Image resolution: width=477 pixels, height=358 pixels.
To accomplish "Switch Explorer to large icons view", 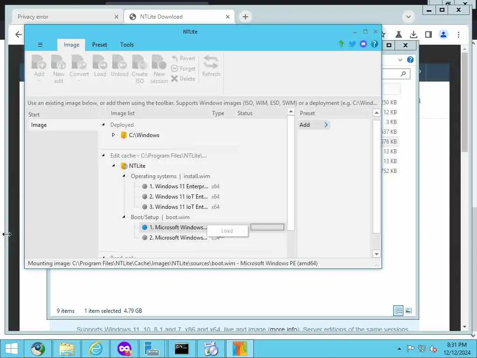I will coord(409,310).
